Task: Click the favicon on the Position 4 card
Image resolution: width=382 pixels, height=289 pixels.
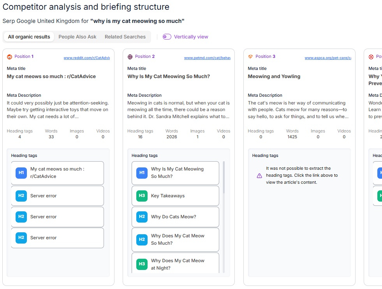Action: tap(371, 56)
